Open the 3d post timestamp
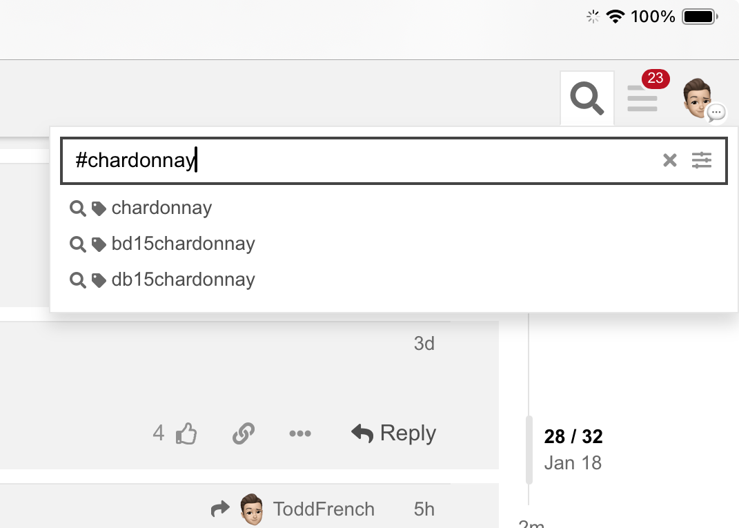Viewport: 739px width, 528px height. pos(424,344)
